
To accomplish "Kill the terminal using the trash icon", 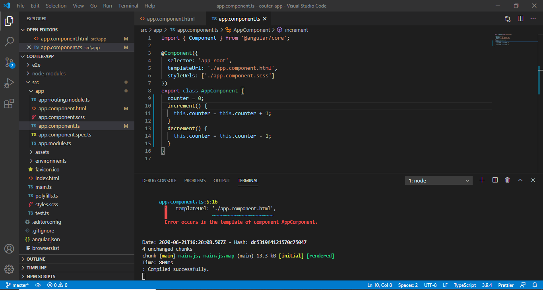I will (x=507, y=180).
